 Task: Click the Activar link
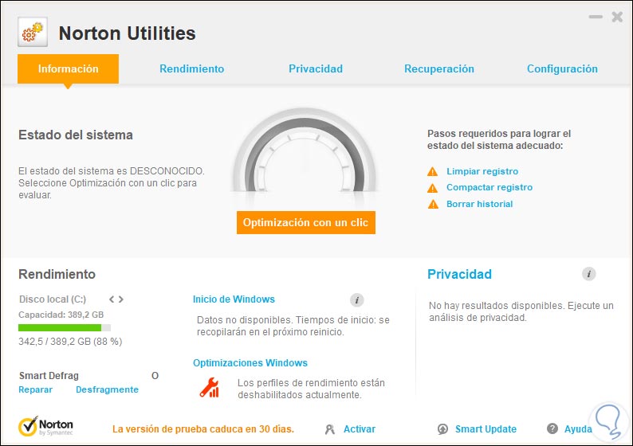[360, 429]
